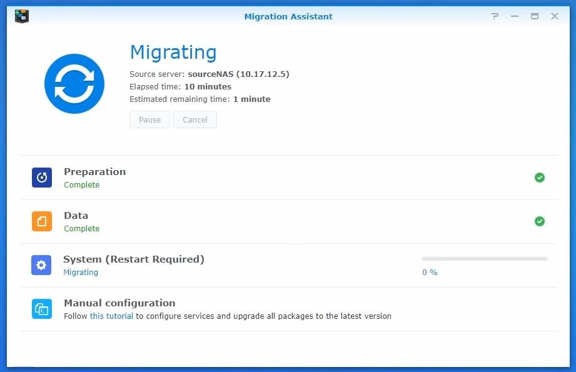
Task: Toggle the Pause control for migration
Action: point(149,119)
